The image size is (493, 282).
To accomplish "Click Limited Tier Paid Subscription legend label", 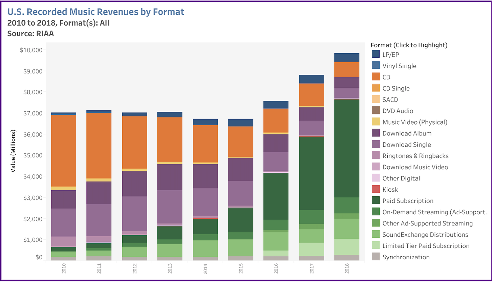I will tap(426, 246).
